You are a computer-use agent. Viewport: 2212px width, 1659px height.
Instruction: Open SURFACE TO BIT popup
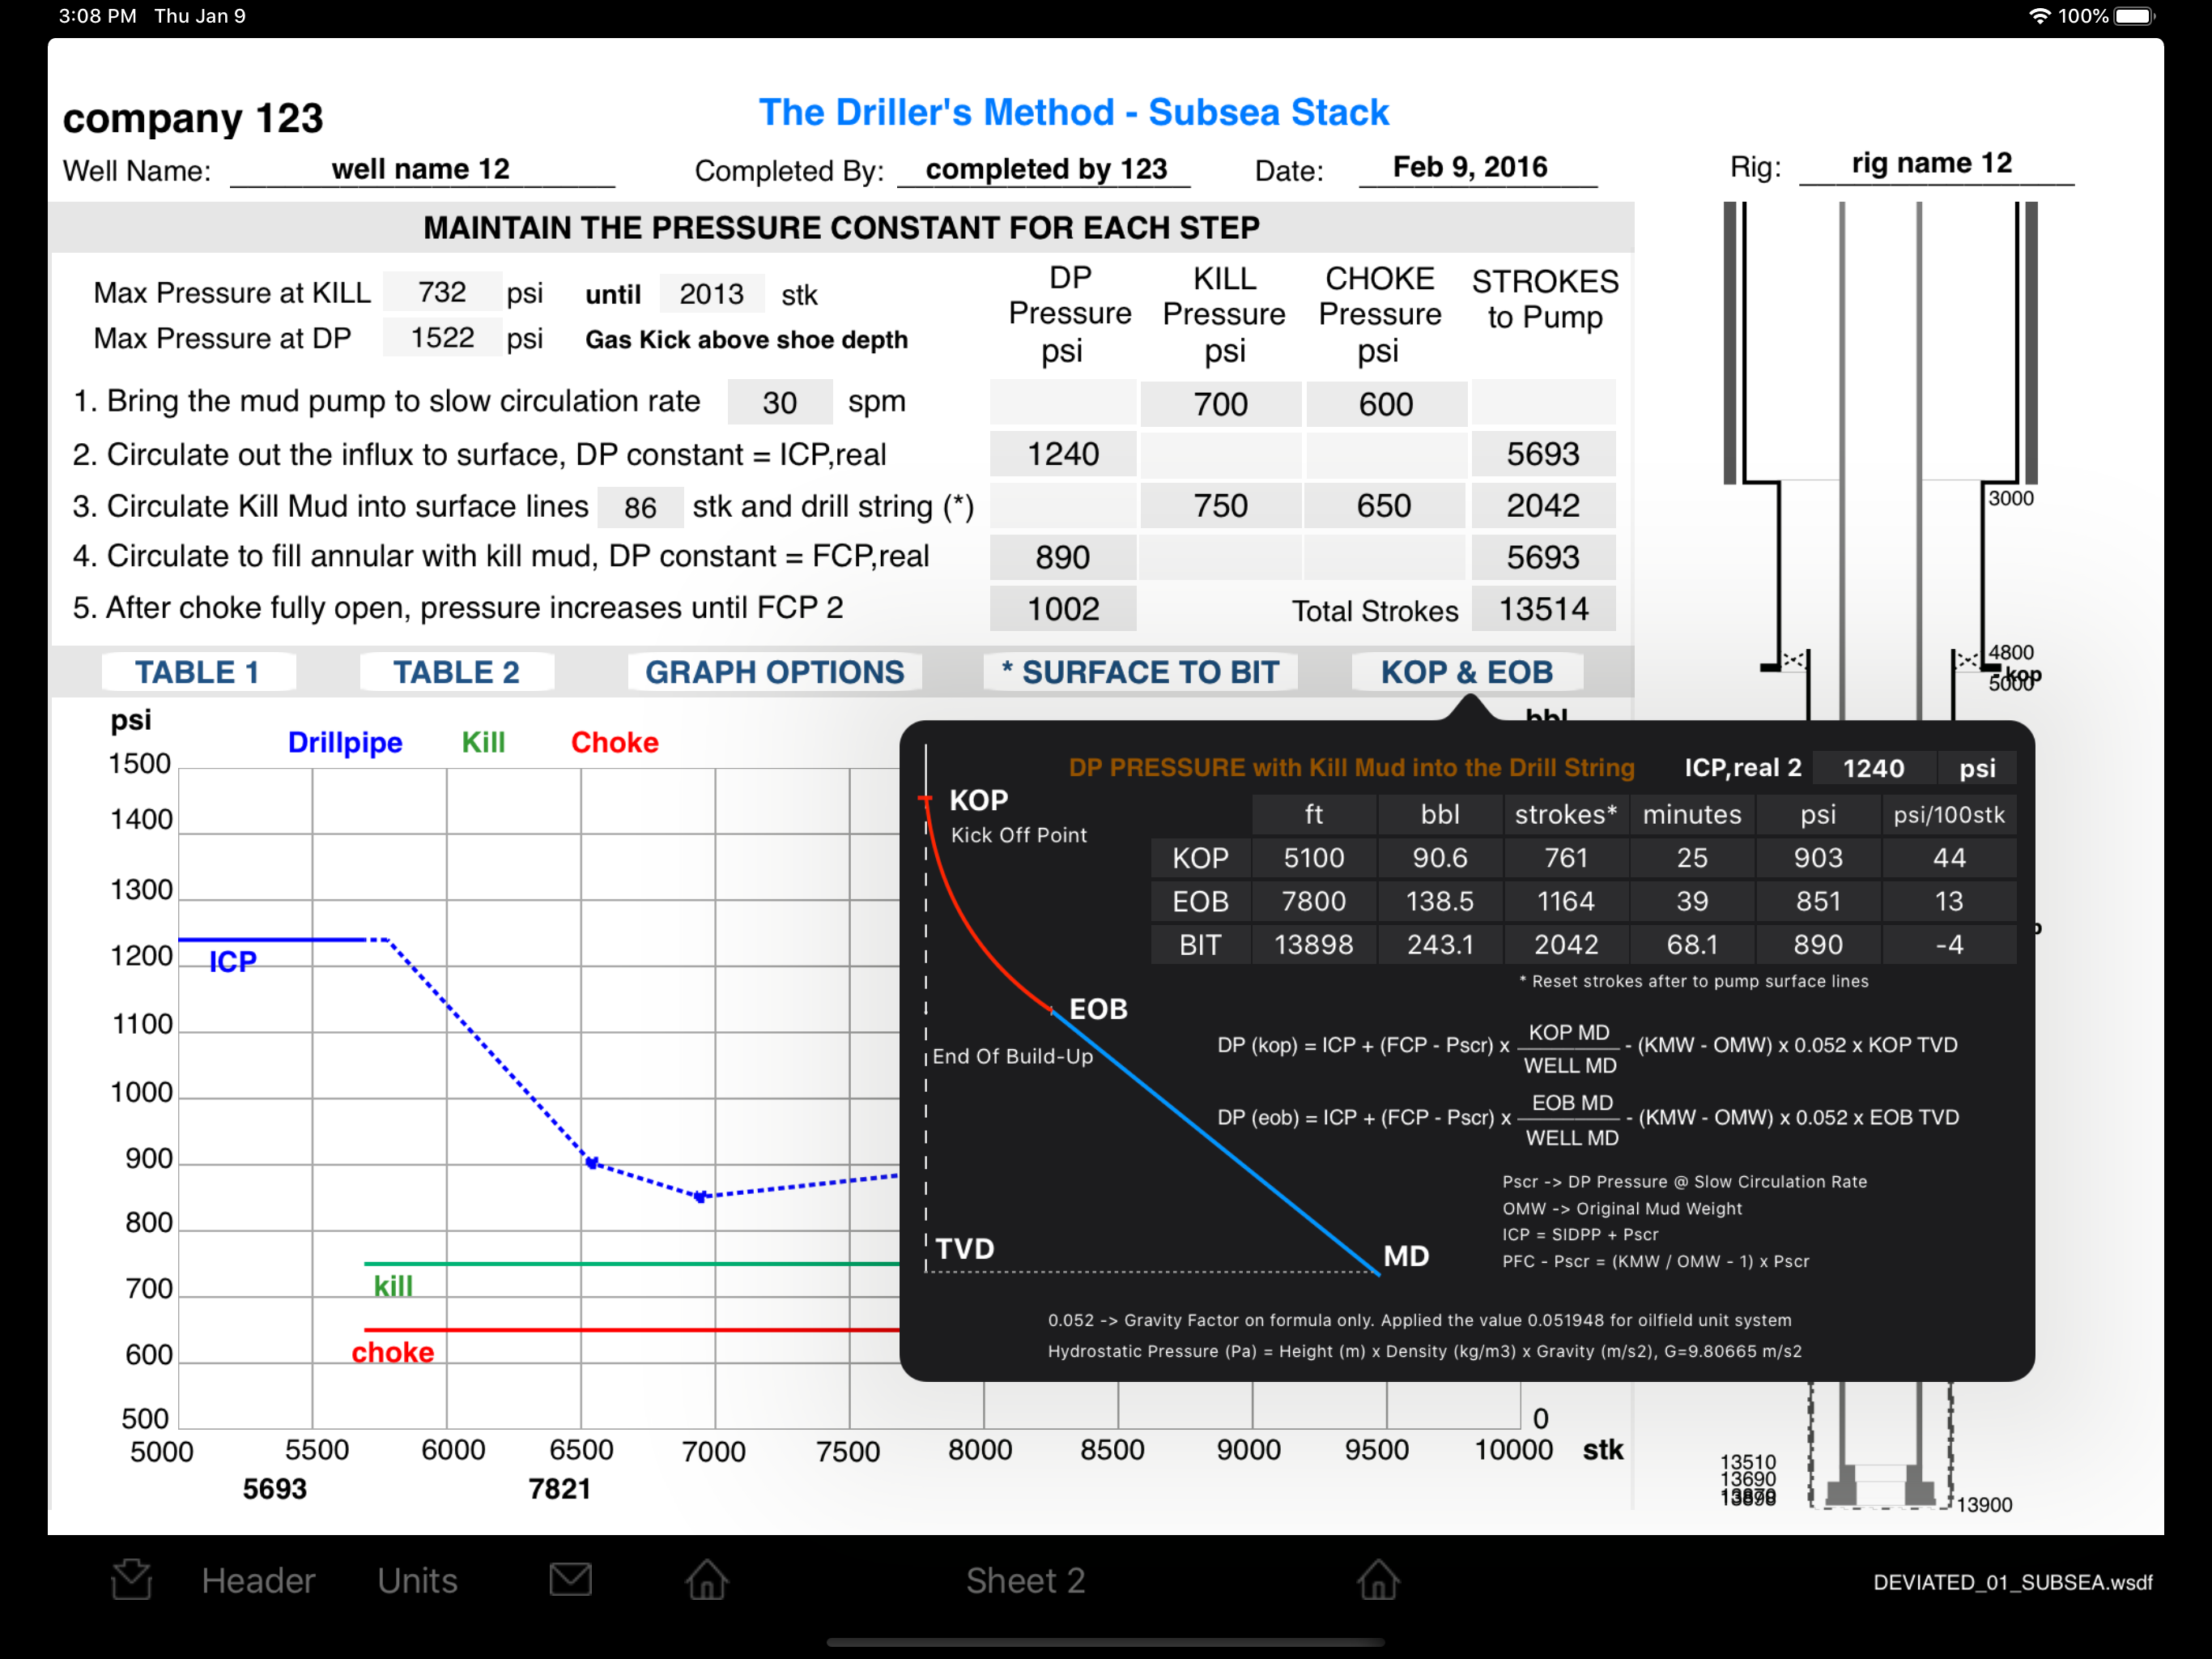coord(1140,672)
